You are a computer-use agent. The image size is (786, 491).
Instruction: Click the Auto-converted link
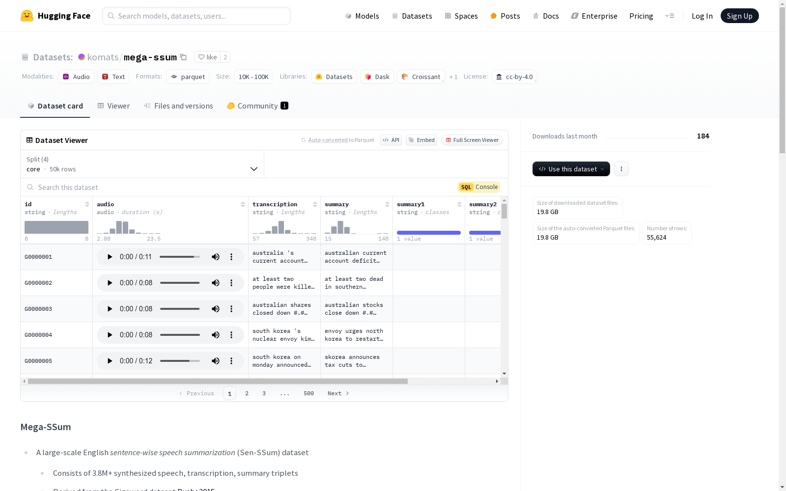(x=328, y=140)
